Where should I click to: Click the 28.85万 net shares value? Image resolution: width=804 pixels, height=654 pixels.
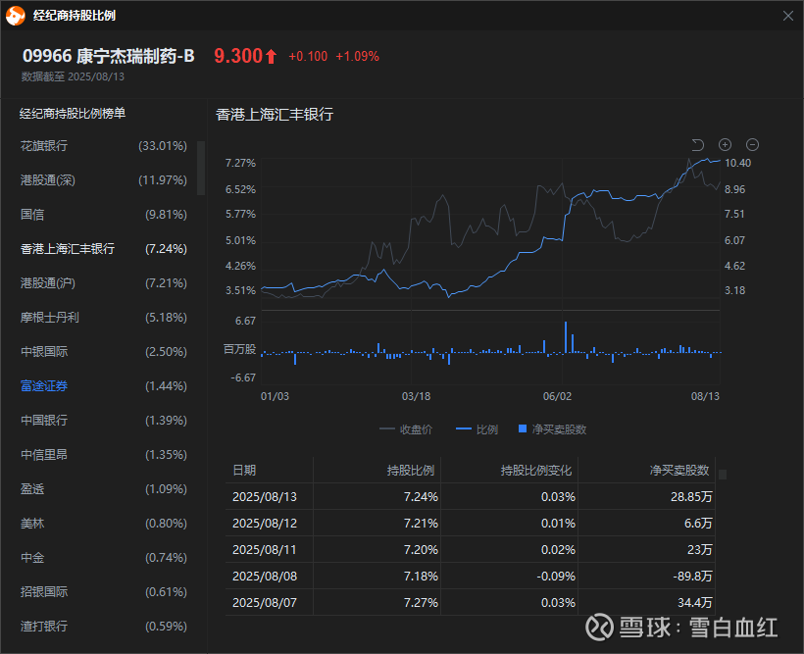[x=691, y=497]
